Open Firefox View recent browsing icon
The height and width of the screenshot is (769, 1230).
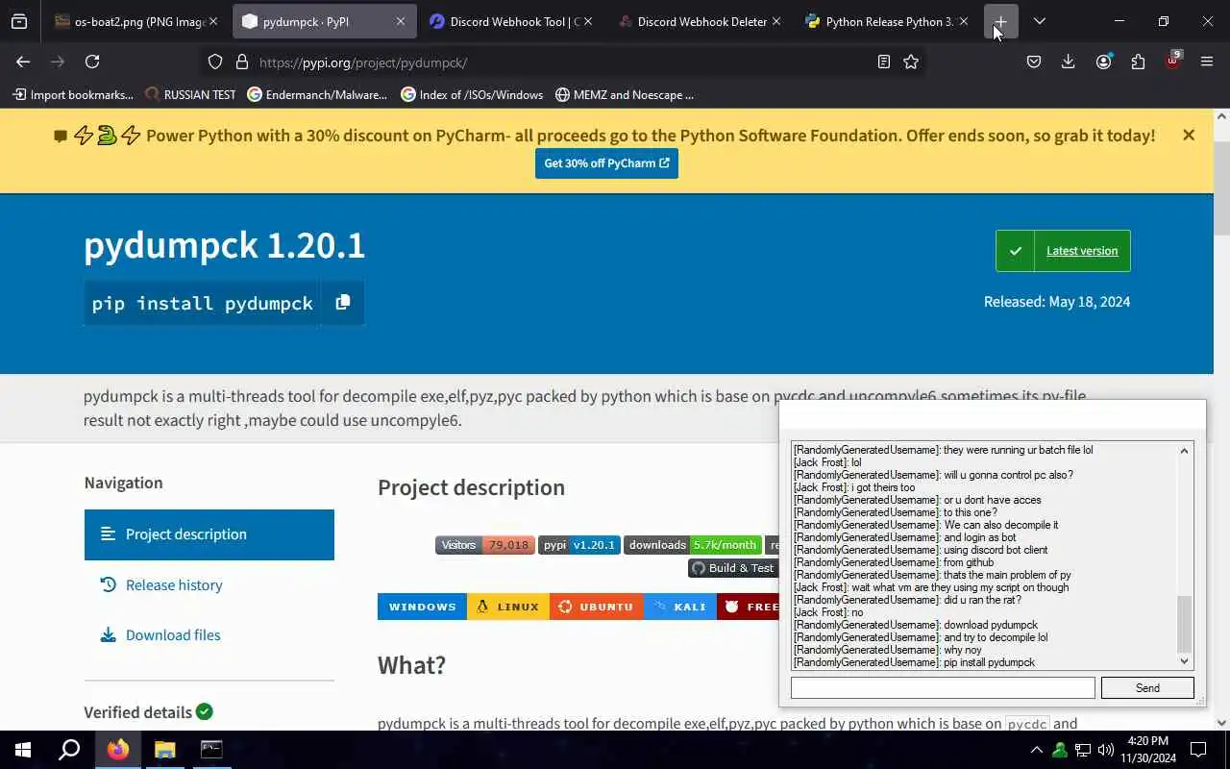19,21
